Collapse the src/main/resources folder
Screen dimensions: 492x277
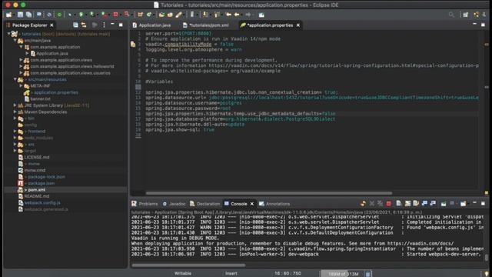[x=15, y=79]
